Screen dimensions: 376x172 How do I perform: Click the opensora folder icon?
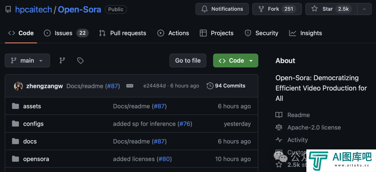click(15, 159)
